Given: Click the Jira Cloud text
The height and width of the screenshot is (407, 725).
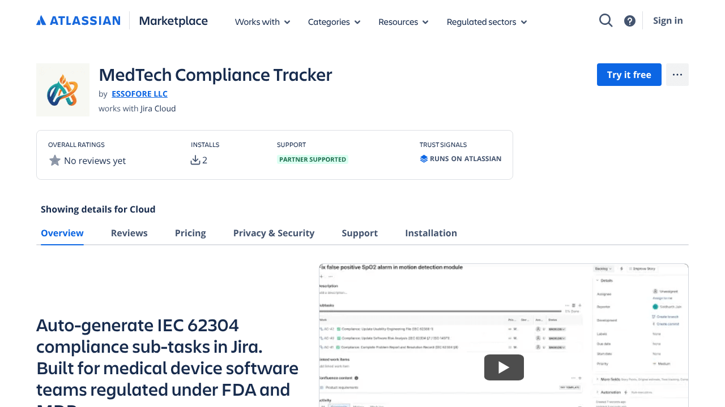Looking at the screenshot, I should click(158, 109).
